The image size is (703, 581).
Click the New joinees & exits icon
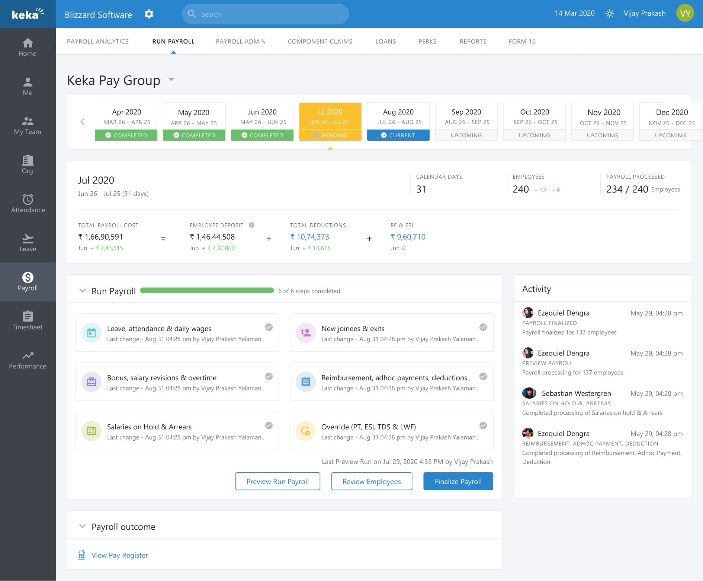[306, 333]
